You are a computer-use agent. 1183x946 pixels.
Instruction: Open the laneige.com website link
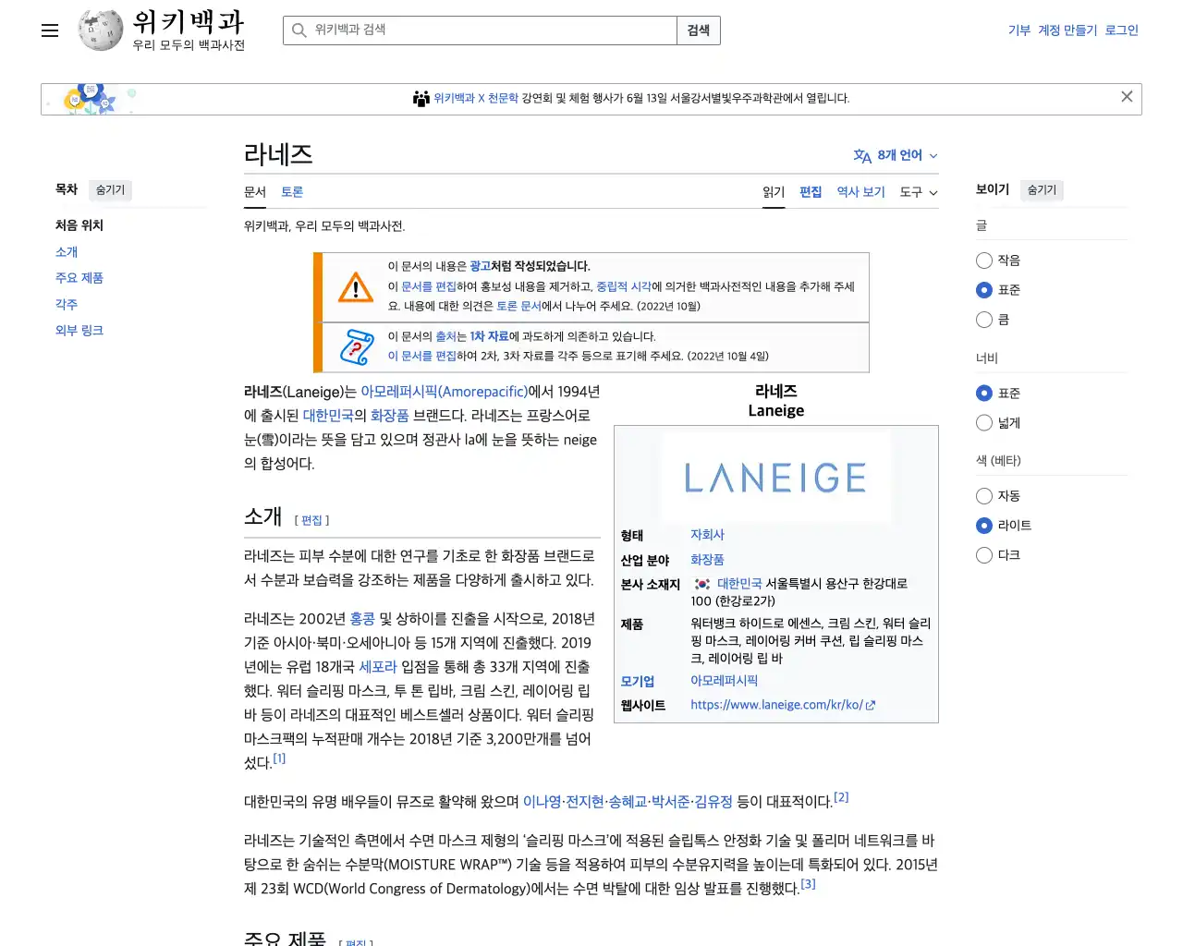783,705
